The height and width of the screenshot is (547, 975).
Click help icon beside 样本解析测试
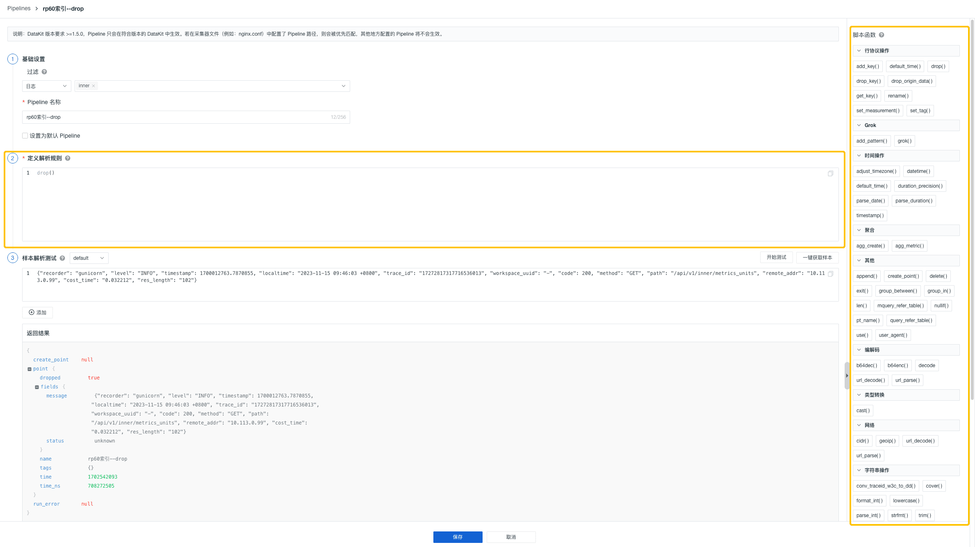[62, 258]
